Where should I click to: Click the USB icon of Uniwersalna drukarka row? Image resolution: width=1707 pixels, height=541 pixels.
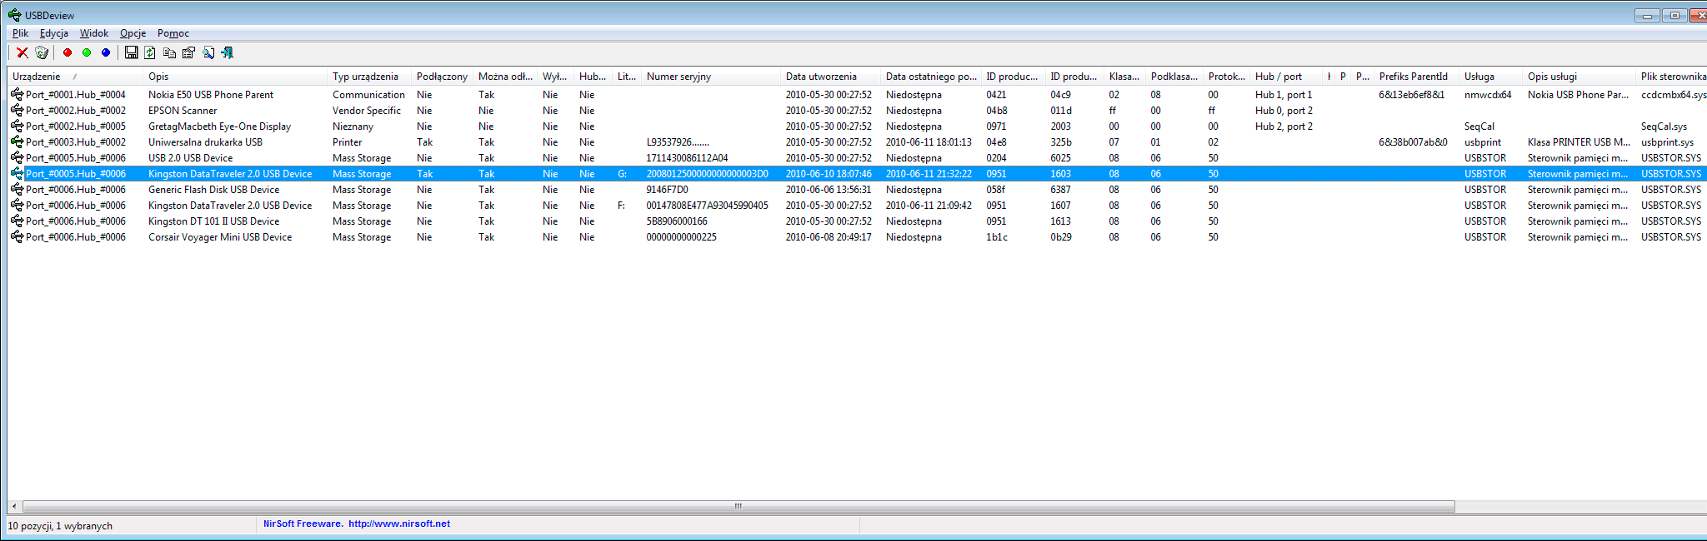[x=17, y=142]
